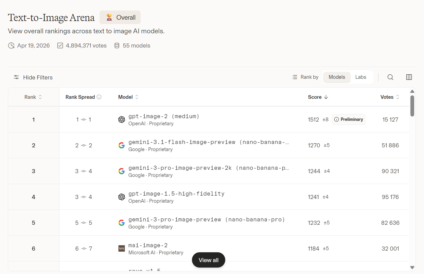Sort by the Votes column header
Image resolution: width=424 pixels, height=274 pixels.
(x=390, y=97)
